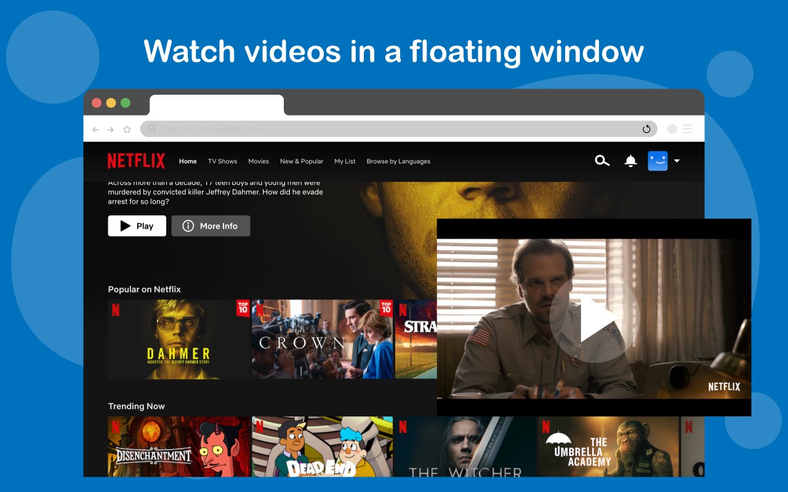Open the browser hamburger menu
The image size is (788, 492).
point(687,129)
